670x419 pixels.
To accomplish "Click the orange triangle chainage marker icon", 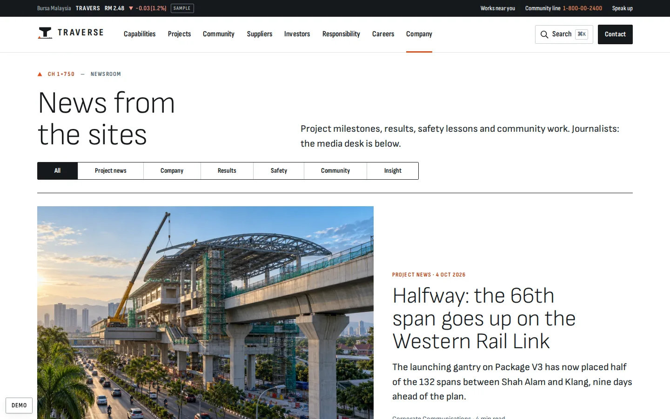I will click(40, 74).
